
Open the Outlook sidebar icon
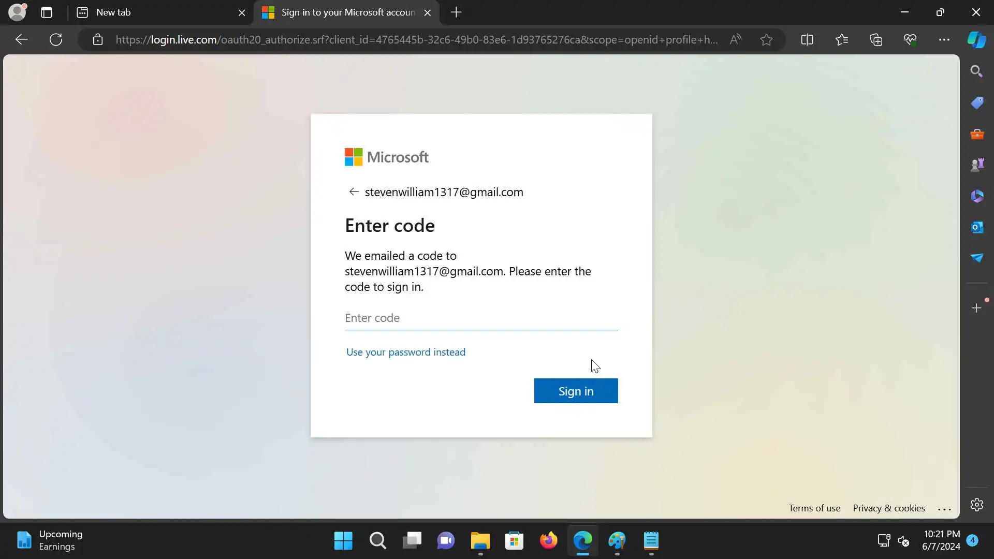click(976, 227)
